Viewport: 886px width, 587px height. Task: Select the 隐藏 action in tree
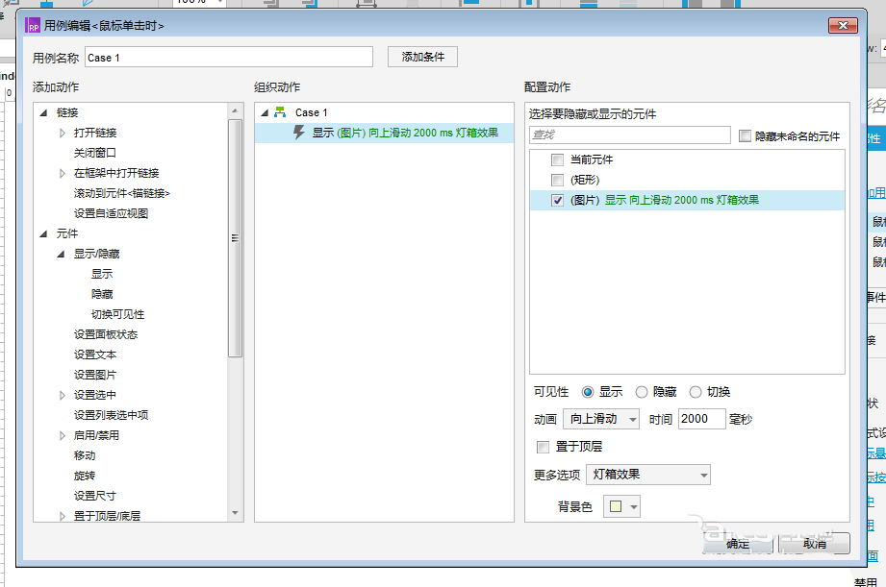click(102, 294)
